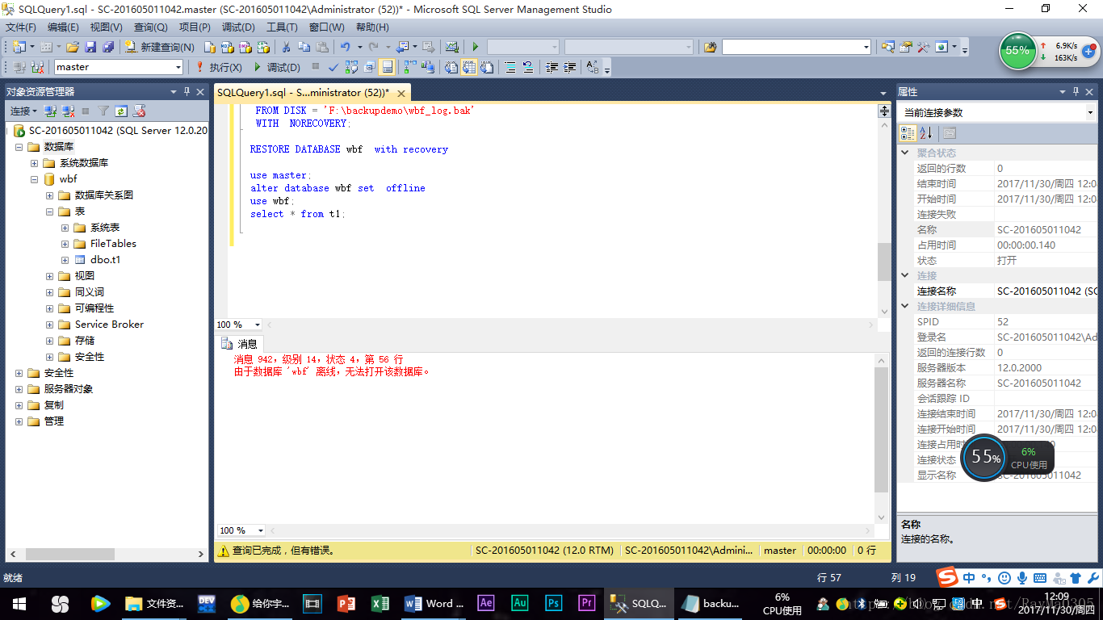Click Alphabetical sort in Properties panel
The height and width of the screenshot is (620, 1103).
pos(926,133)
